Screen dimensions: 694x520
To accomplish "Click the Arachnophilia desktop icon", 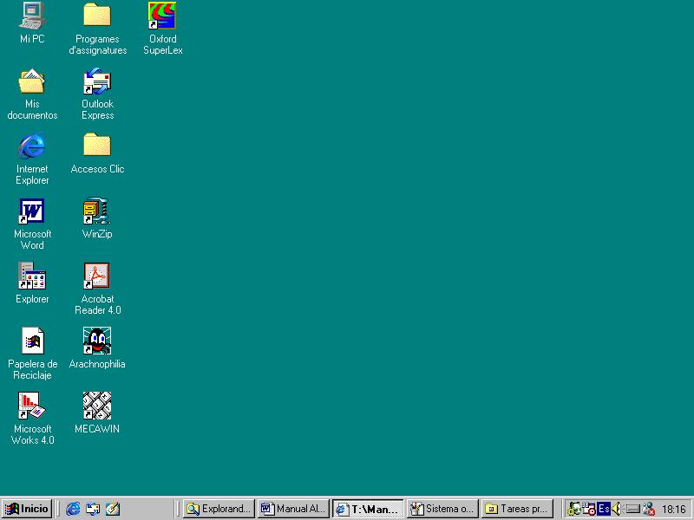I will (x=97, y=341).
